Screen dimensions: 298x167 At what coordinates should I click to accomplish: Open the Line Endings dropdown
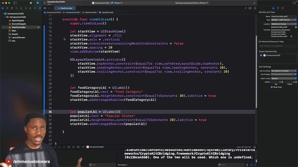coord(284,74)
